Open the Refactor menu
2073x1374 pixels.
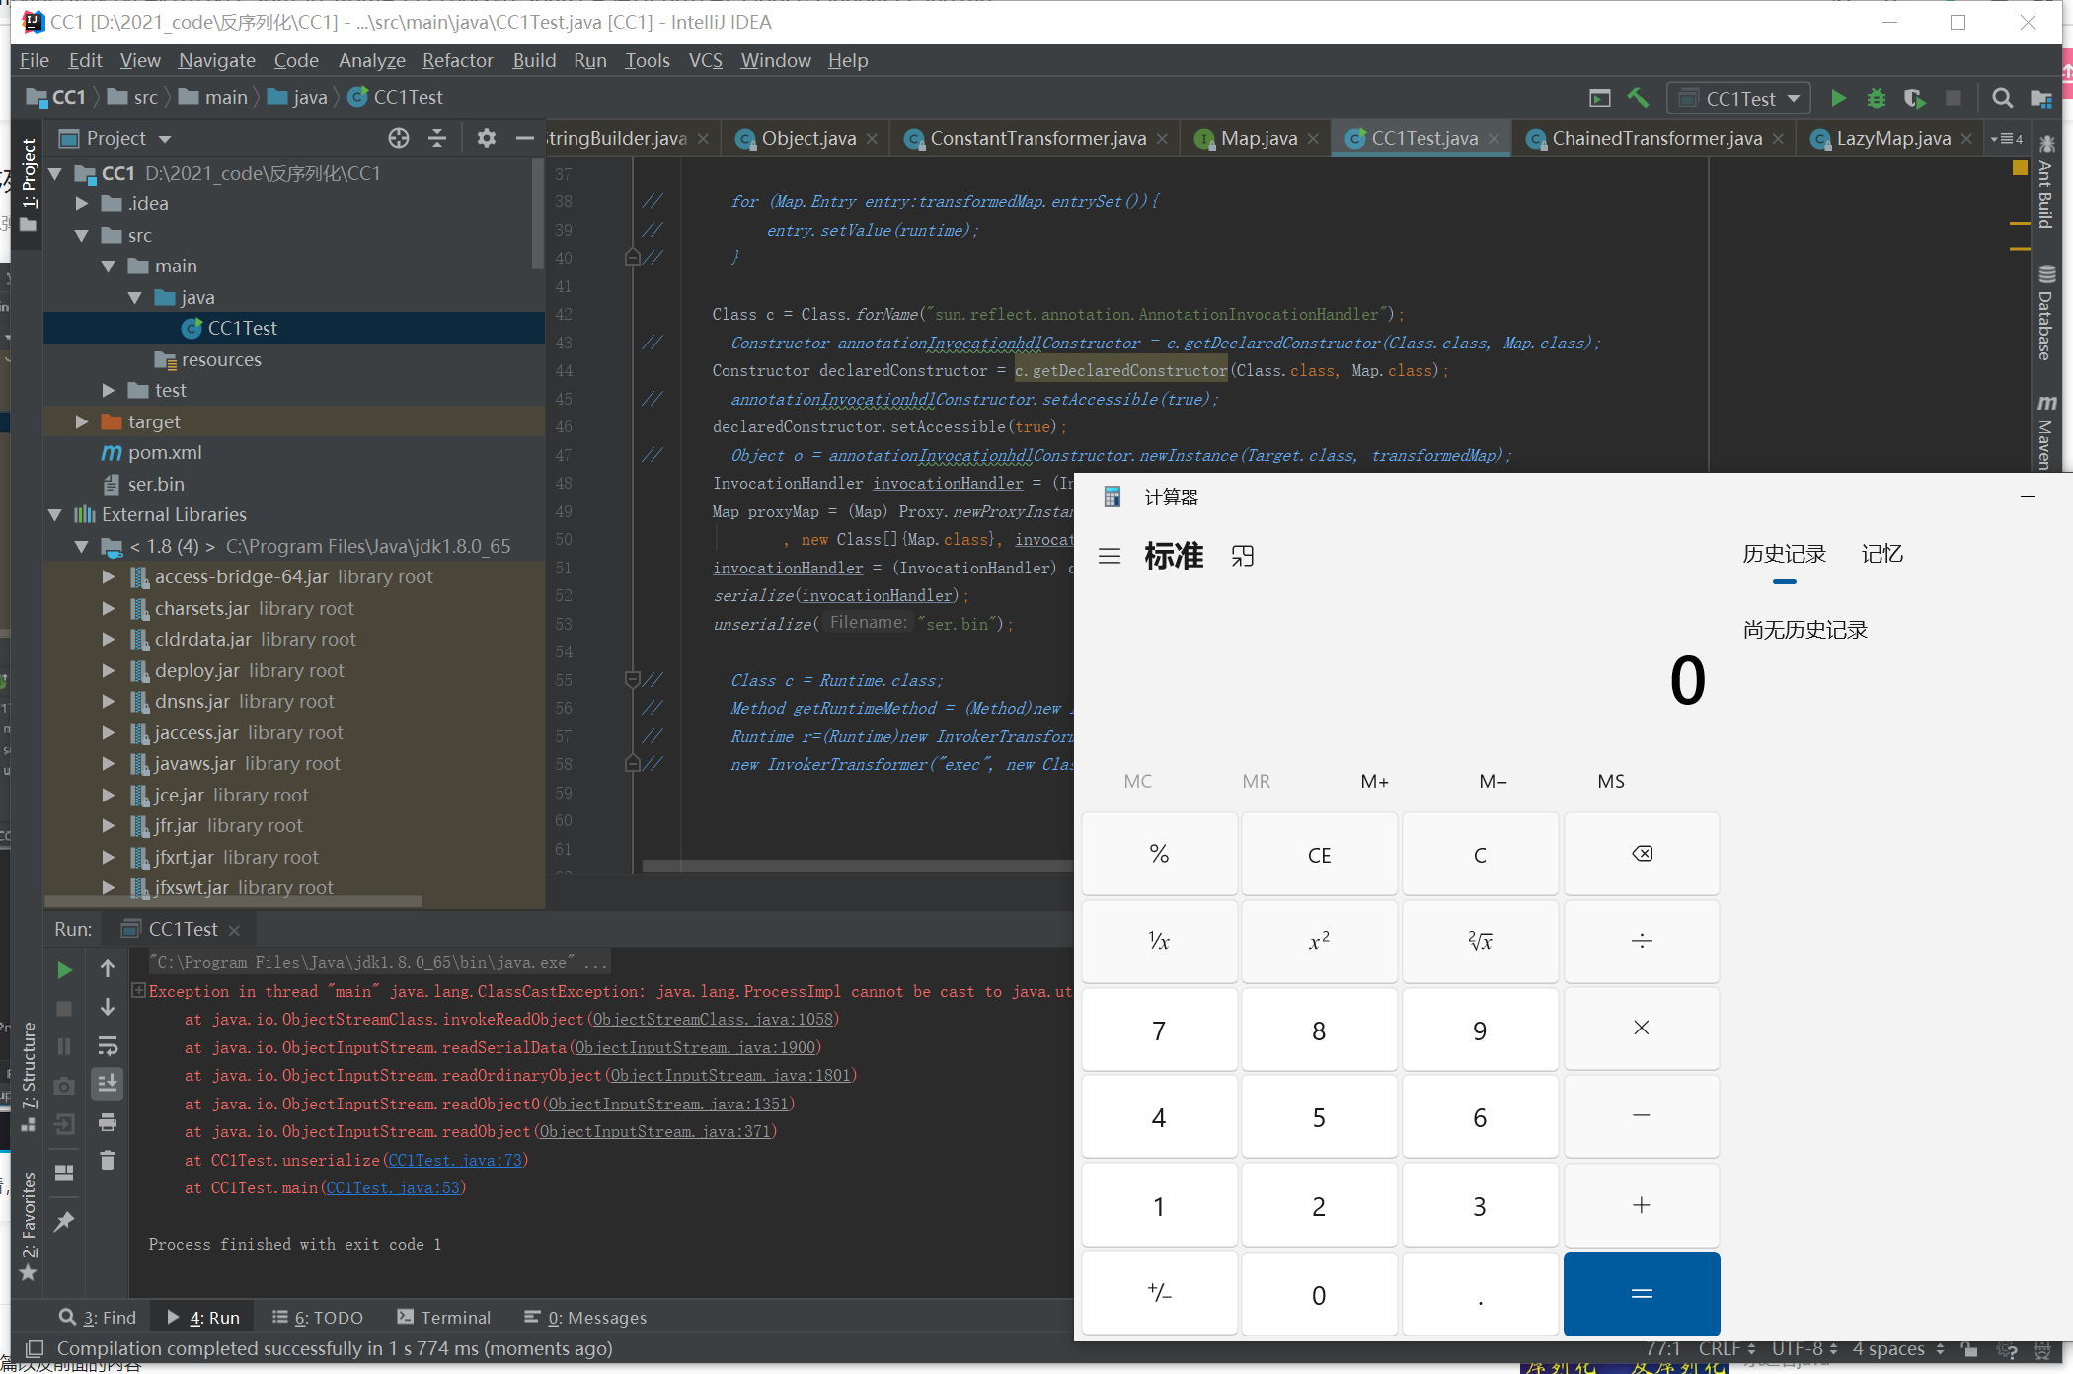point(457,60)
